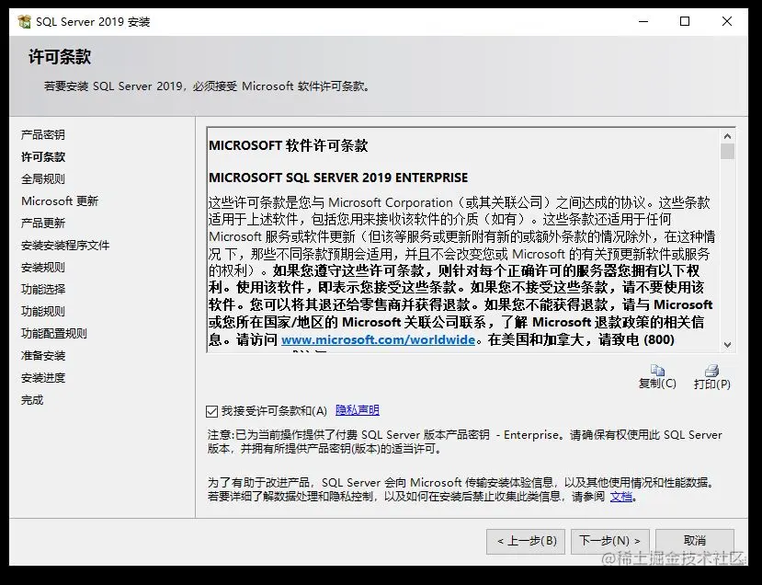The width and height of the screenshot is (762, 585).
Task: Click the license text scroll-up arrow
Action: pos(727,137)
